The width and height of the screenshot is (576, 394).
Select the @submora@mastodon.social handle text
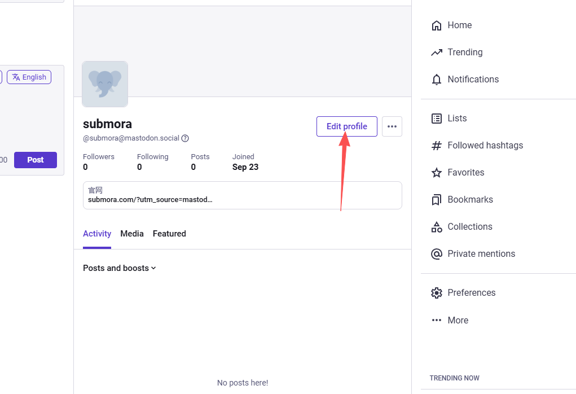(x=131, y=138)
